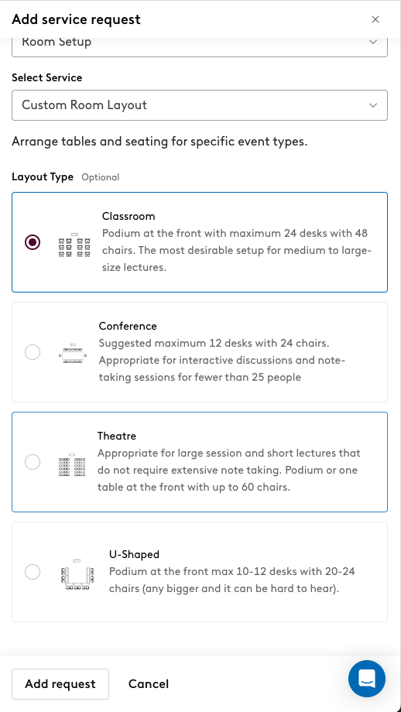Click the U-Shaped option title
401x712 pixels.
[134, 554]
